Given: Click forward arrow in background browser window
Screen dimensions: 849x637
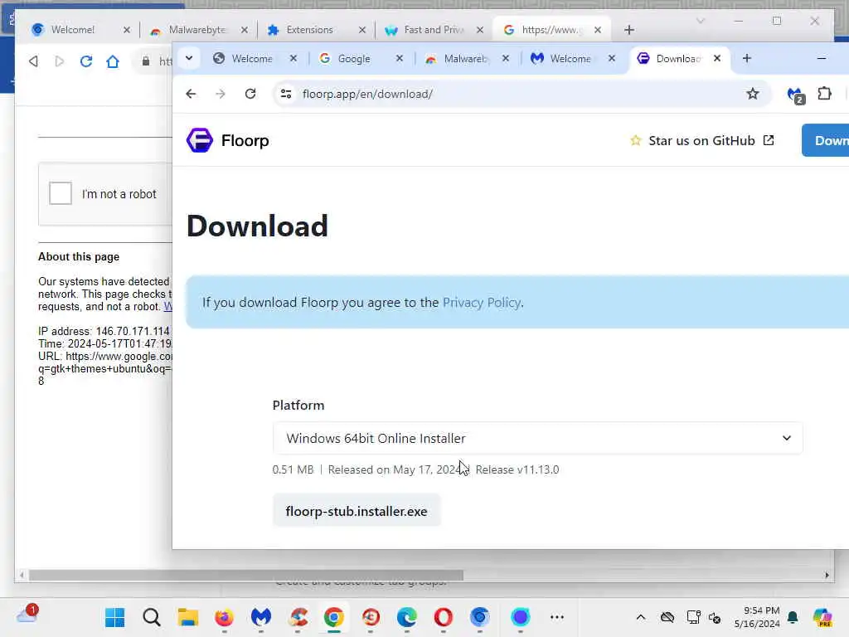Looking at the screenshot, I should tap(60, 61).
